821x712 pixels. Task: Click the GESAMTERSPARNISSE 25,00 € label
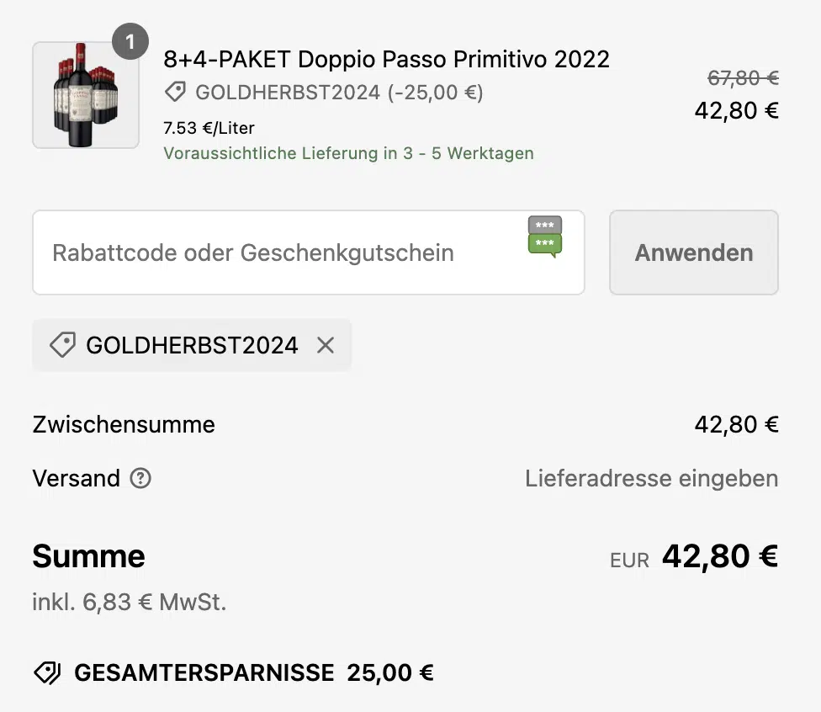pyautogui.click(x=254, y=672)
